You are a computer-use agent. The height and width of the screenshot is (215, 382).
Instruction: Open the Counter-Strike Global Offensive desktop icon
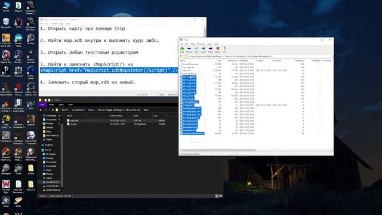6,40
